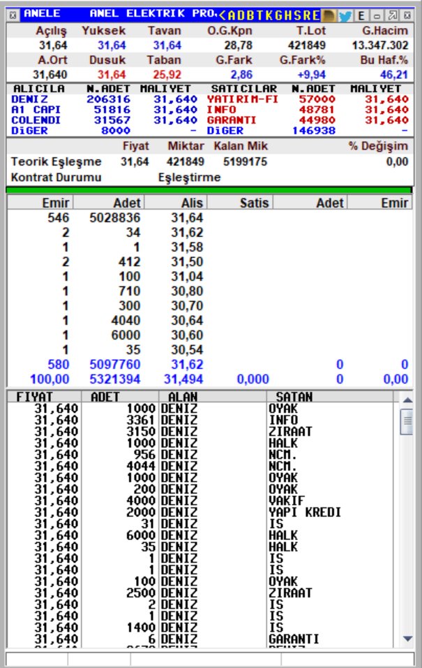Click the yellow 'H' shortcut letter in title bar
This screenshot has width=422, height=668.
[287, 16]
